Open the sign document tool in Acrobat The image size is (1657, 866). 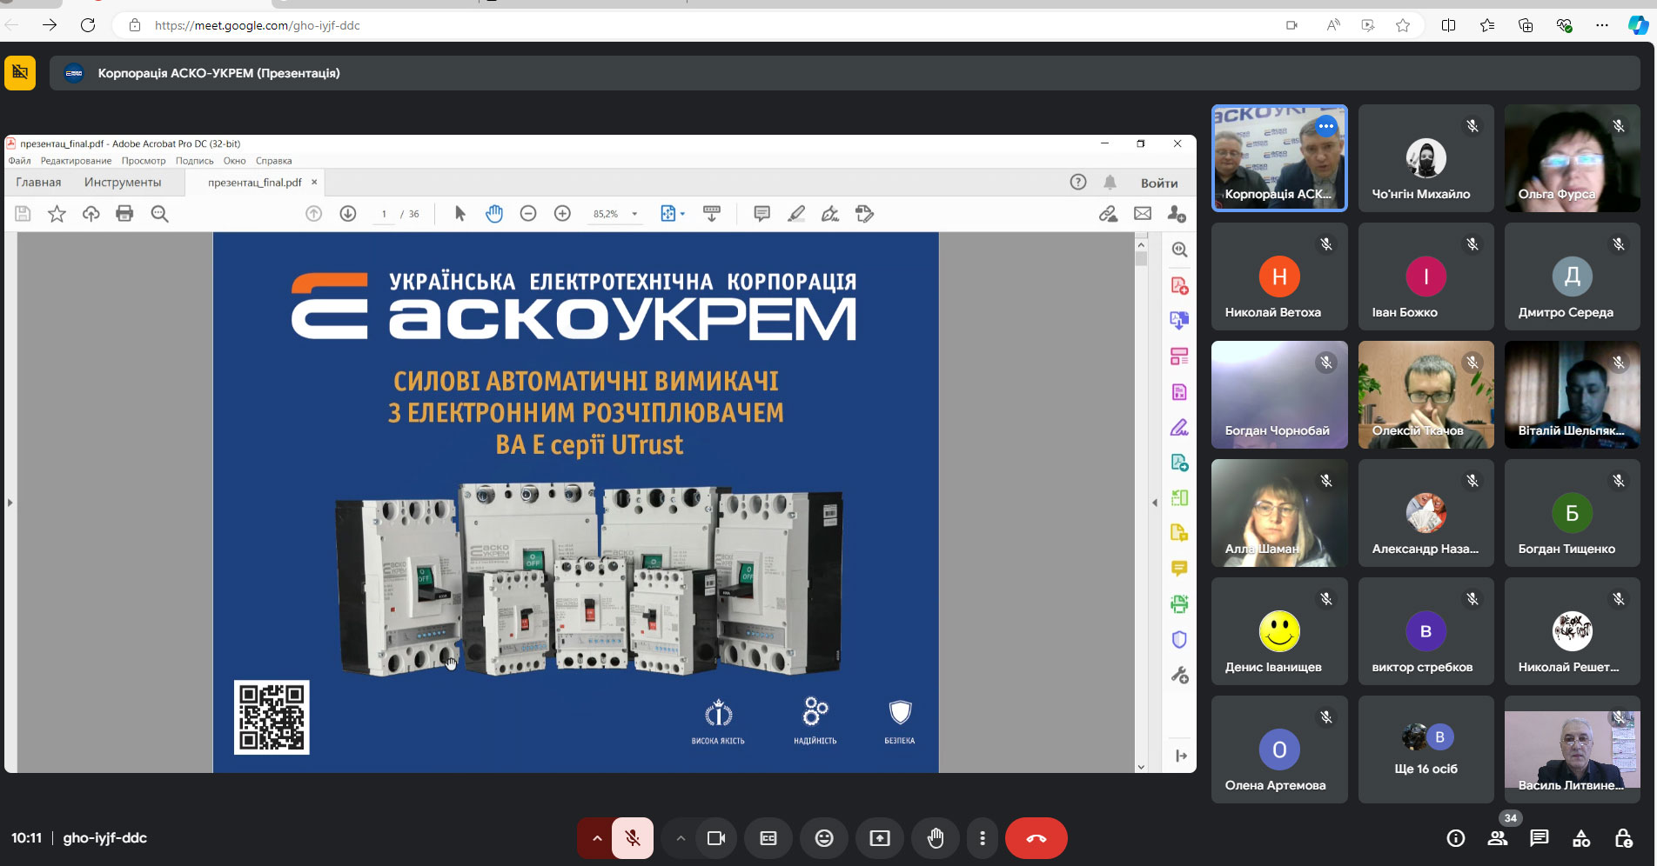click(x=830, y=214)
